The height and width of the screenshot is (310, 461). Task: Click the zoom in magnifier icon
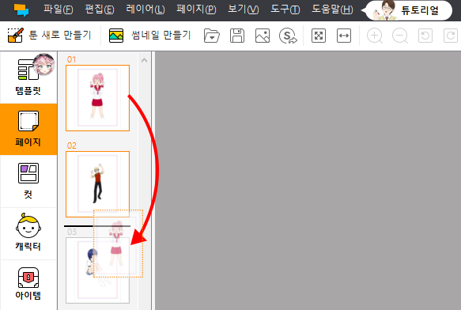click(x=375, y=36)
